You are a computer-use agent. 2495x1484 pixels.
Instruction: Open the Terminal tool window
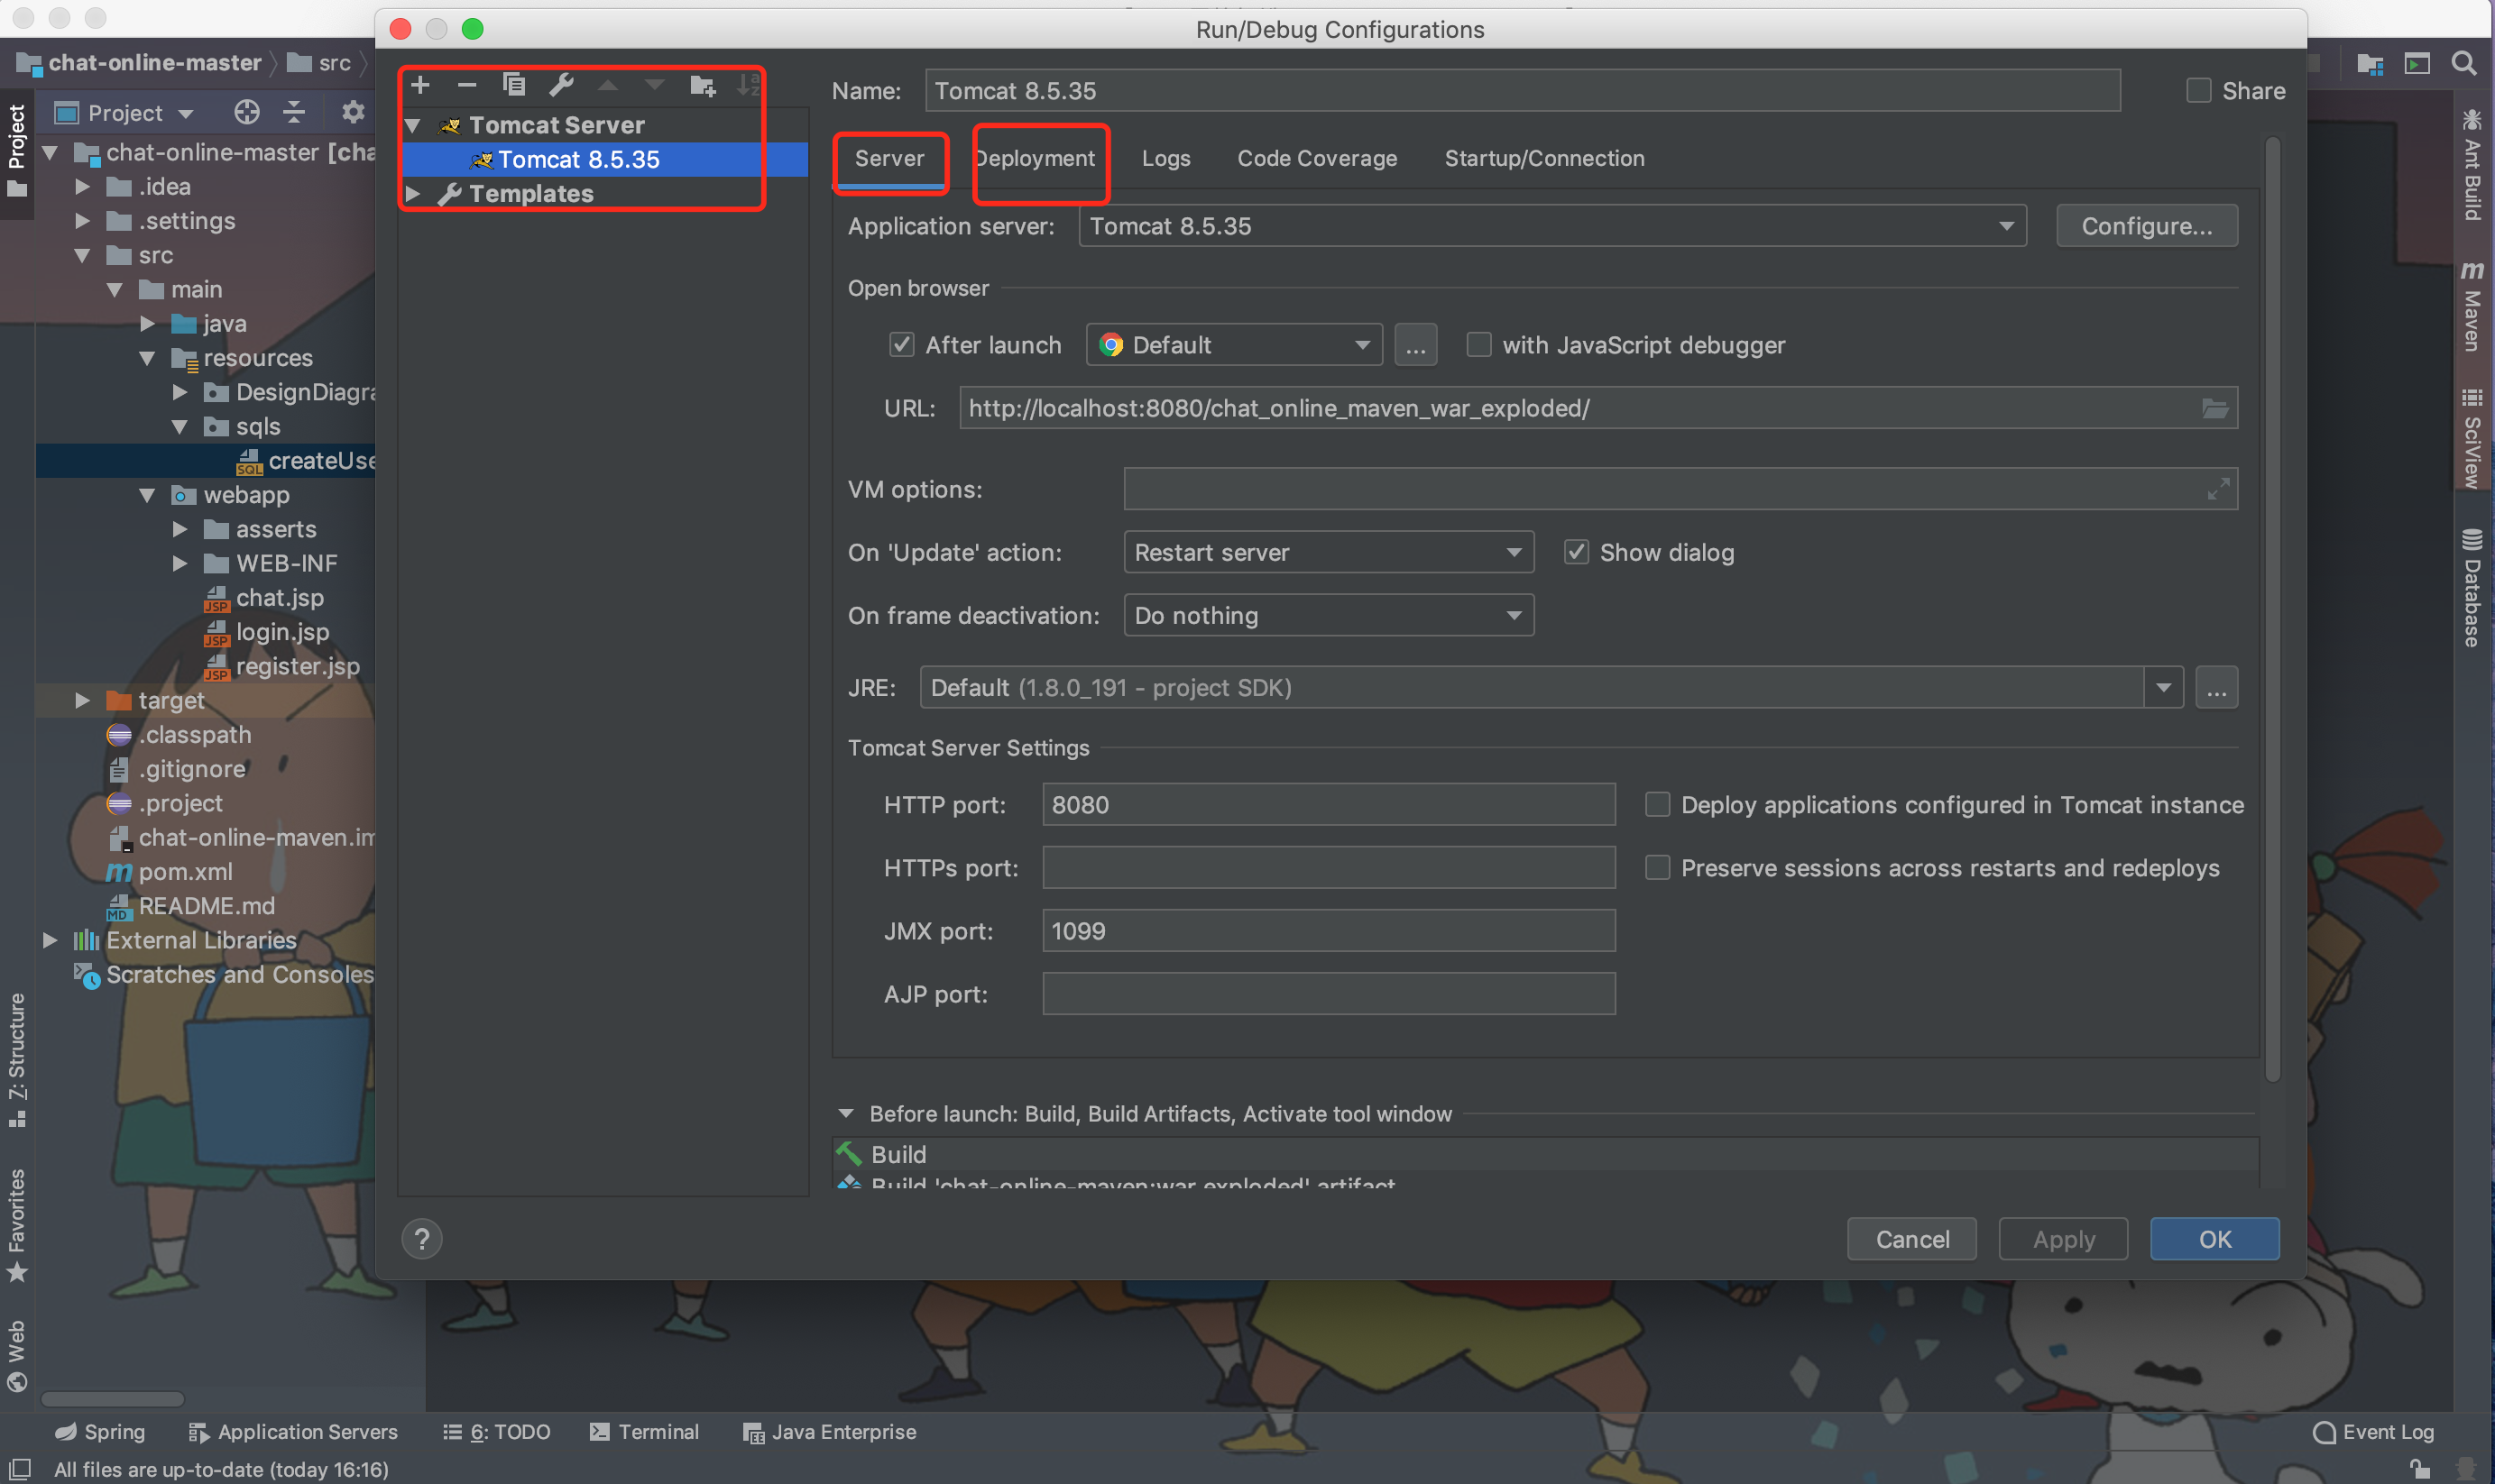[644, 1432]
